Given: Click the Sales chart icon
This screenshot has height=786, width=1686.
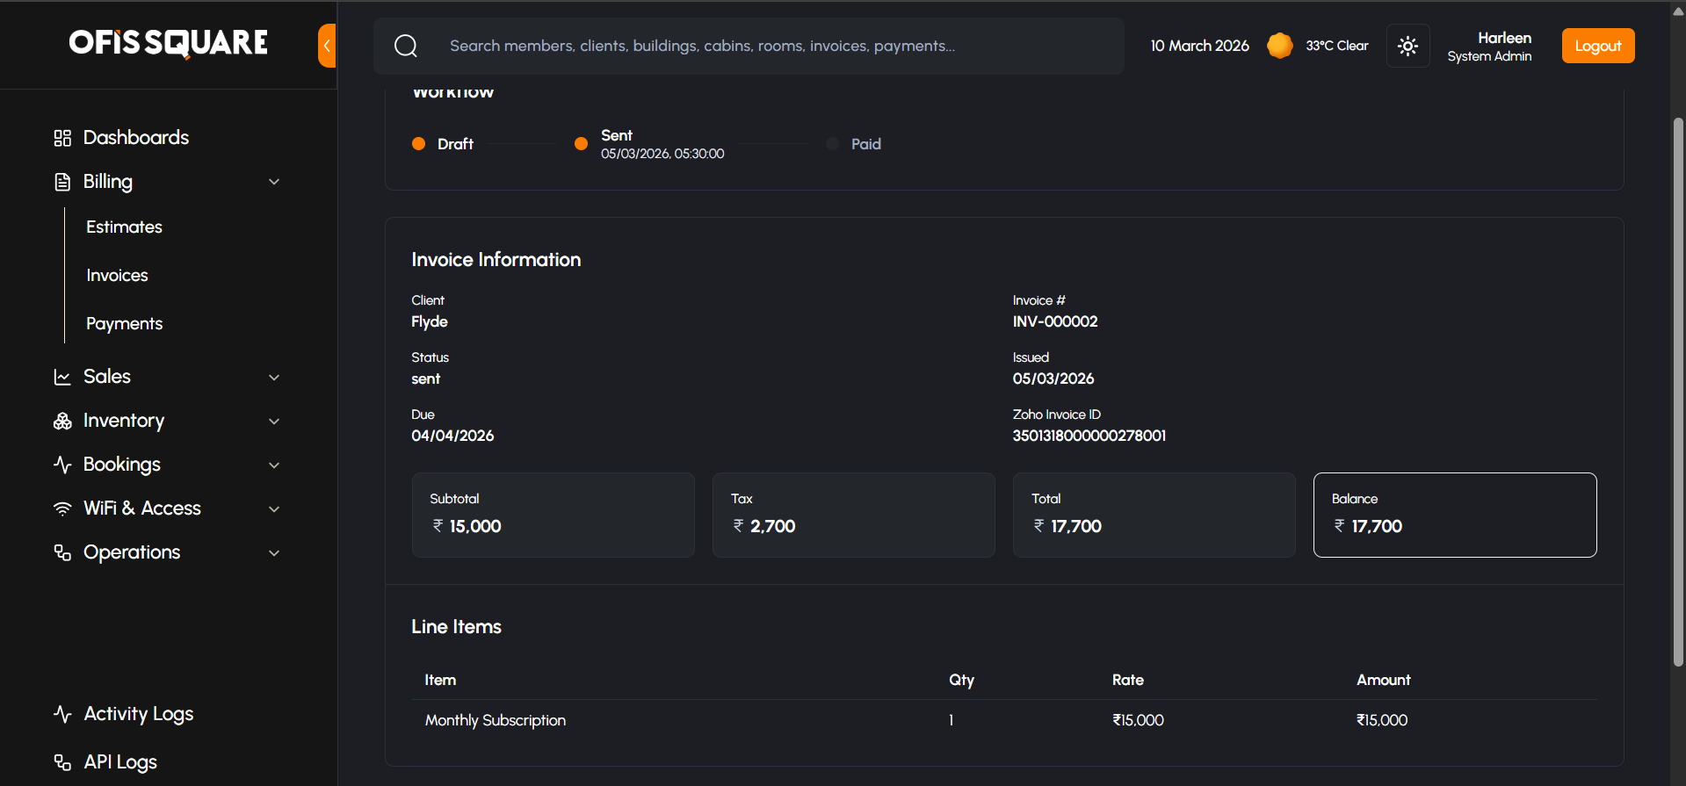Looking at the screenshot, I should 62,377.
